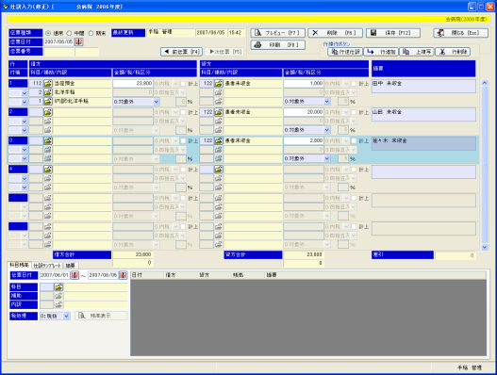Open row 1 debit 対象外 tax category dropdown
Viewport: 497px width, 375px height.
pyautogui.click(x=157, y=102)
